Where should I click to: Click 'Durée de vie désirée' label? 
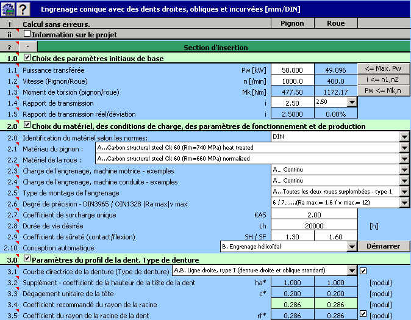click(53, 226)
